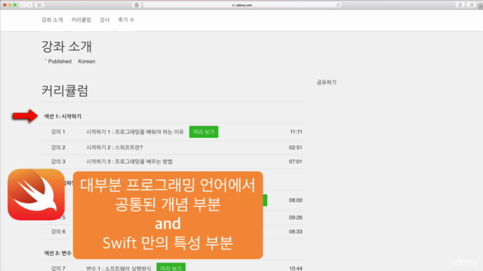Click the 강의 1 row label

click(x=58, y=132)
